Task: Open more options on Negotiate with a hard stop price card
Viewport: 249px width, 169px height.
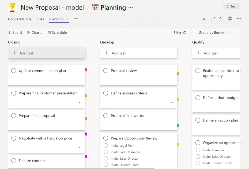Action: pos(80,148)
